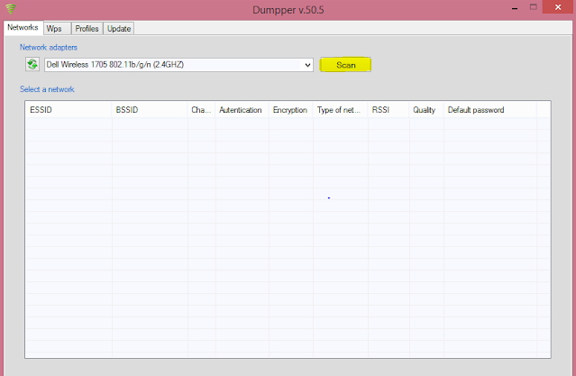This screenshot has height=376, width=576.
Task: Click the Default password column header
Action: coord(490,110)
